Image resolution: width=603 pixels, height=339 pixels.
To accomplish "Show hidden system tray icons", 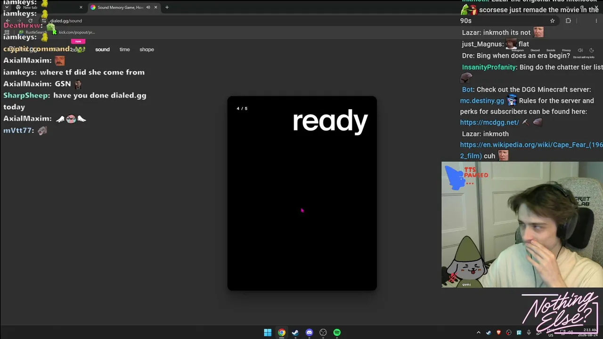I will point(479,333).
